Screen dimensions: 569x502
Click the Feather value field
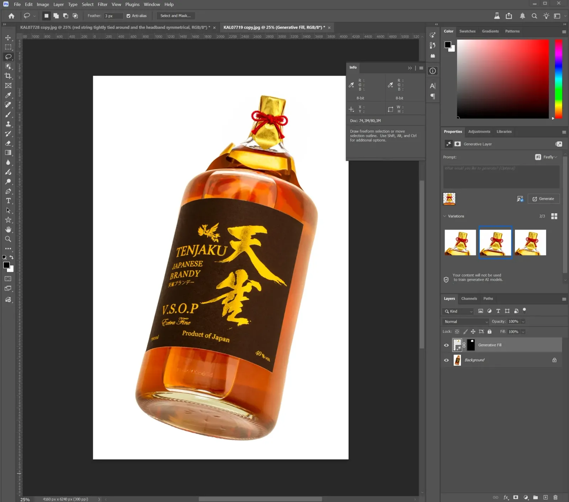tap(113, 16)
